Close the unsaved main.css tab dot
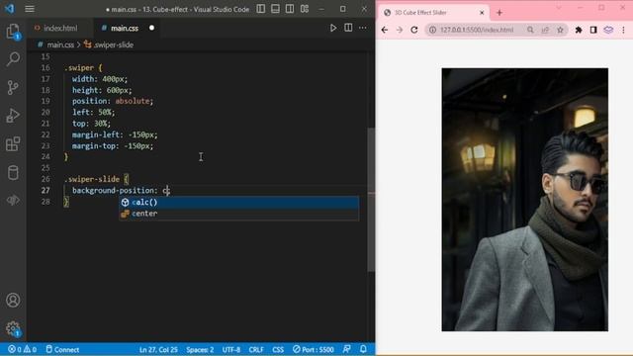This screenshot has height=356, width=633. point(151,28)
